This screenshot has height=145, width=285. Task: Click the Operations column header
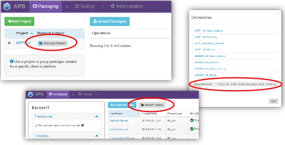(x=101, y=33)
